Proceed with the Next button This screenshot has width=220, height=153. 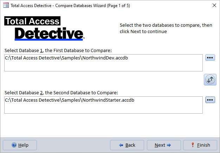[x=164, y=145]
